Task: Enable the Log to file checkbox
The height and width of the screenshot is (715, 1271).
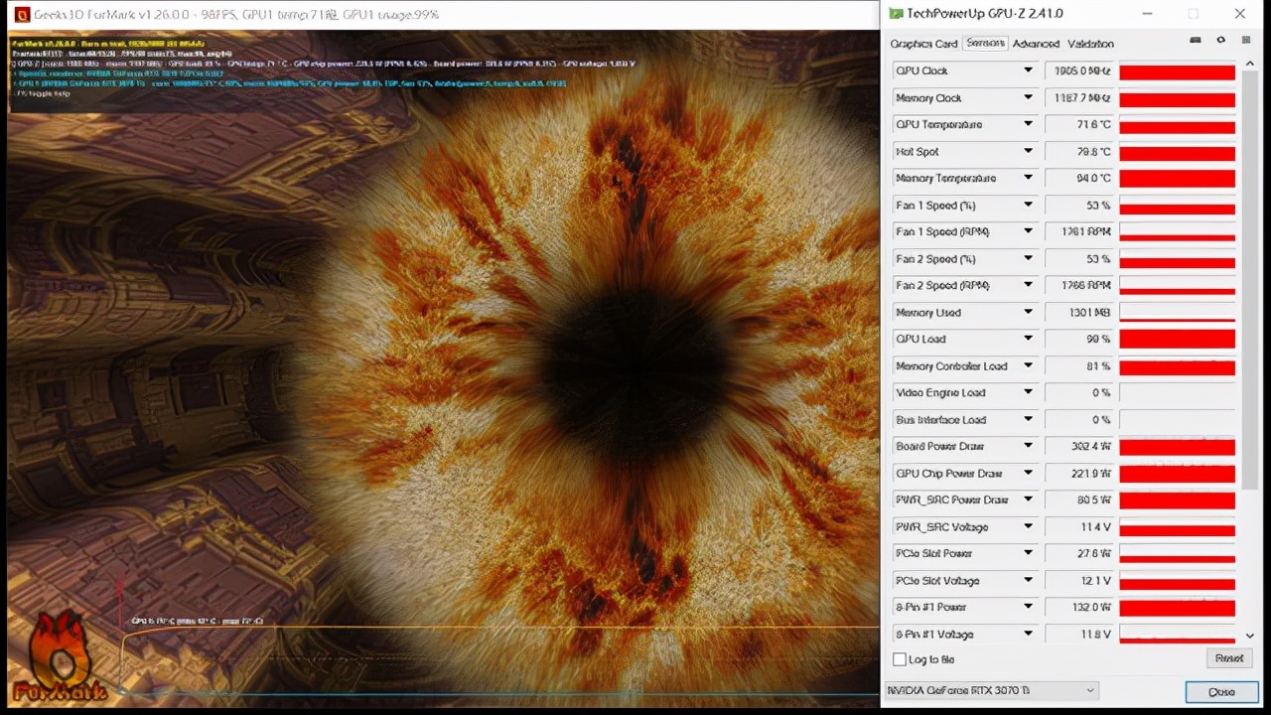Action: 900,659
